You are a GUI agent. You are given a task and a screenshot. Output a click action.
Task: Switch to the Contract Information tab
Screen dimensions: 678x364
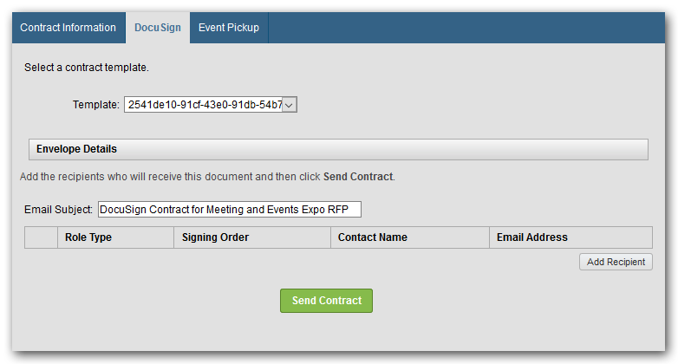pos(68,28)
